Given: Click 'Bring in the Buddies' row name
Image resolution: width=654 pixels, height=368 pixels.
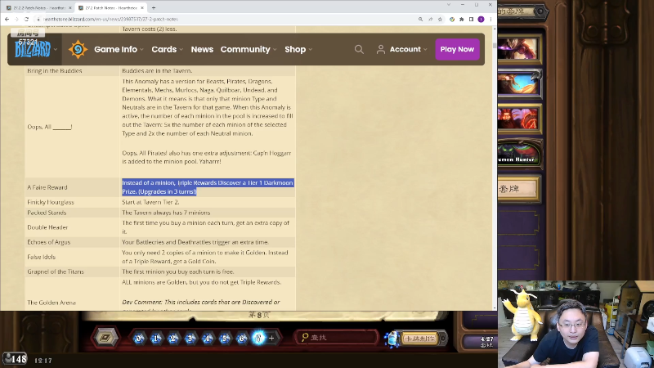Looking at the screenshot, I should [55, 70].
